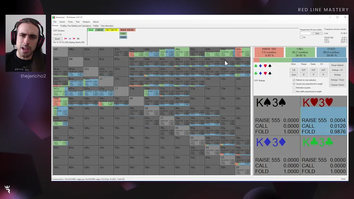
Task: Select the AA cell in hand grid
Action: coord(60,52)
